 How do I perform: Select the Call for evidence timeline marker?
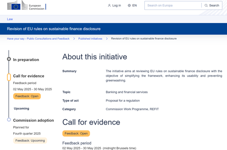[9, 77]
